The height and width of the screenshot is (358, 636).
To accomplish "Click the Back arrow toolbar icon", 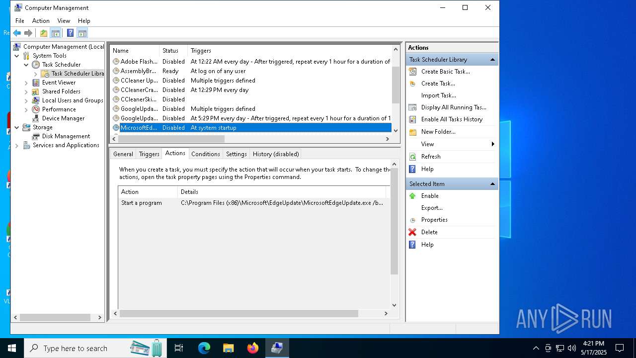I will 17,33.
